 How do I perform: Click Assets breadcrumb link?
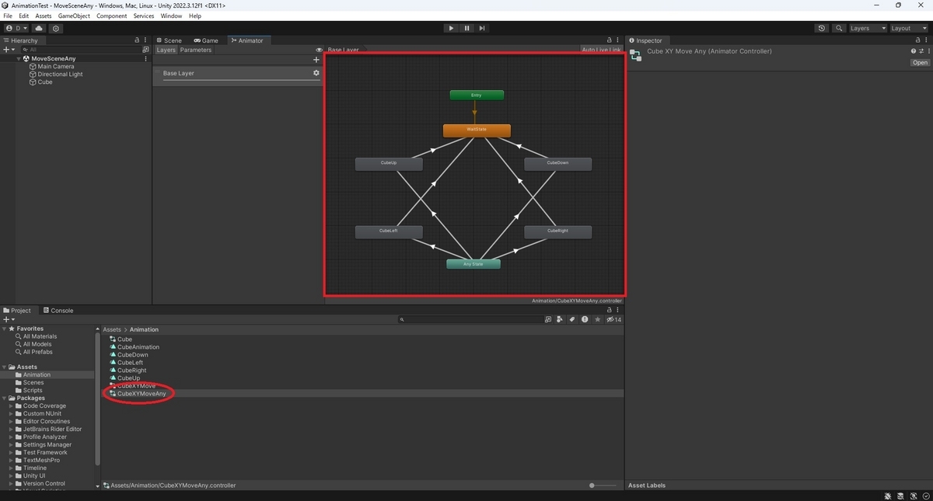click(x=112, y=329)
